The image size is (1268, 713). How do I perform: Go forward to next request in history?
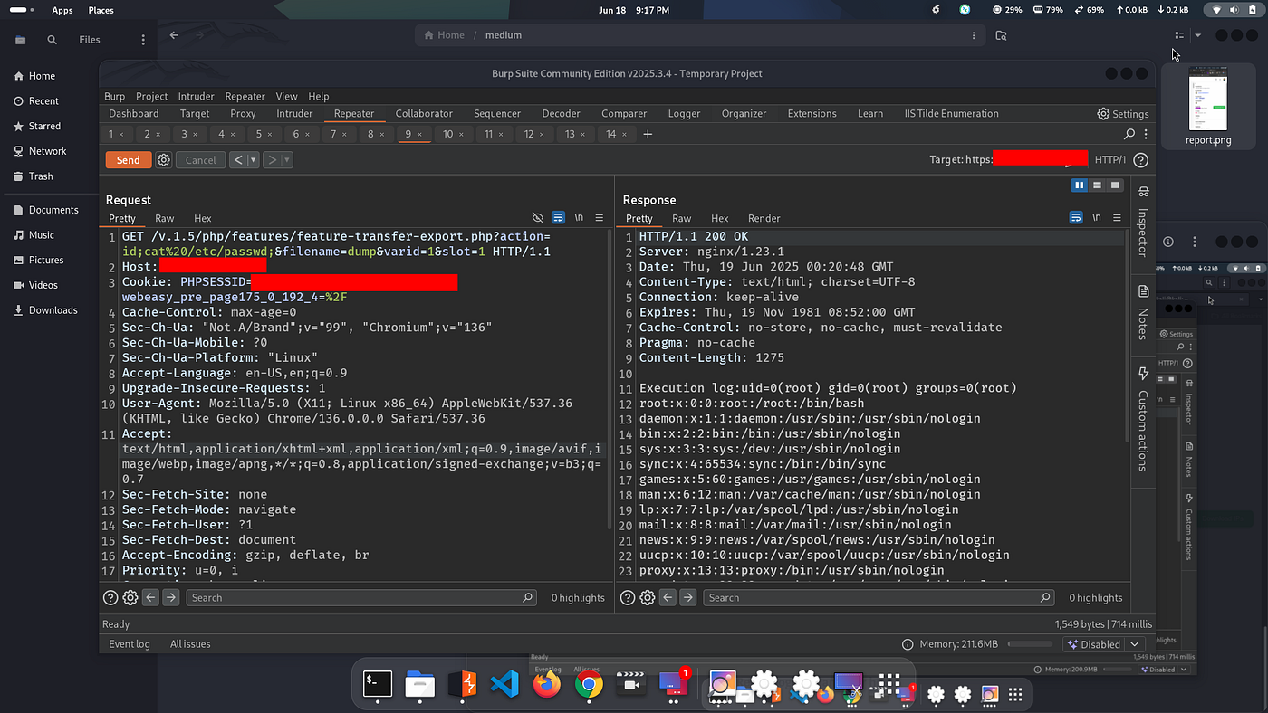click(x=272, y=160)
